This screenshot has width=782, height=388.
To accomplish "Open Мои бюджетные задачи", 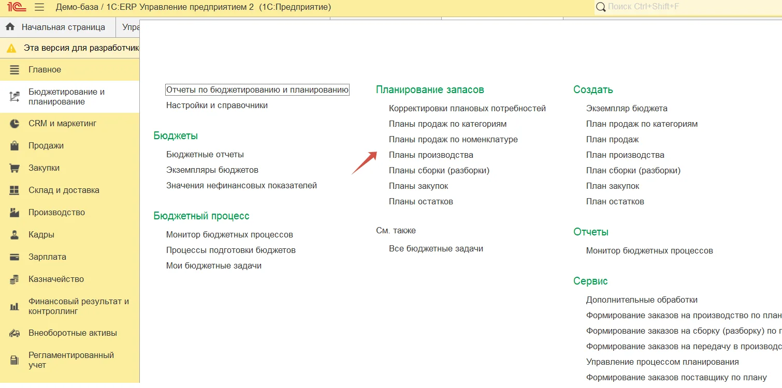I will [214, 266].
